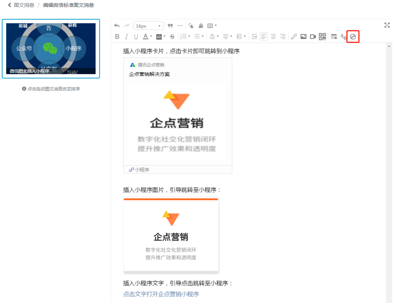Toggle italic formatting
The height and width of the screenshot is (303, 394).
click(126, 37)
